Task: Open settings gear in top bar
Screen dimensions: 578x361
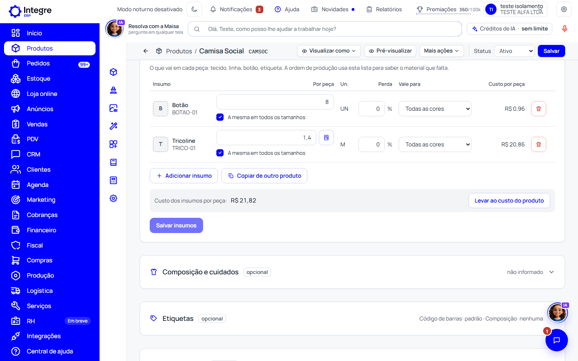Action: (x=564, y=9)
